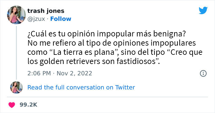Click the @jzux handle

coord(36,19)
